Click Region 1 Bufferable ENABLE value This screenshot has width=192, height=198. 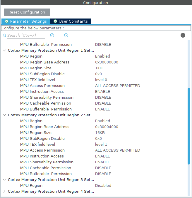point(102,109)
